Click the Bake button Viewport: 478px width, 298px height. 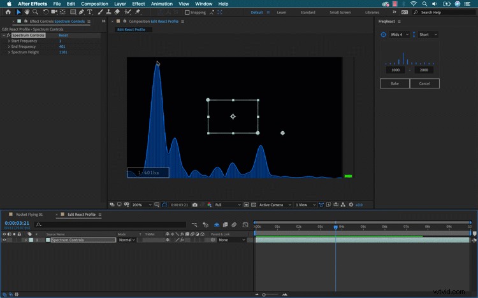coord(395,83)
